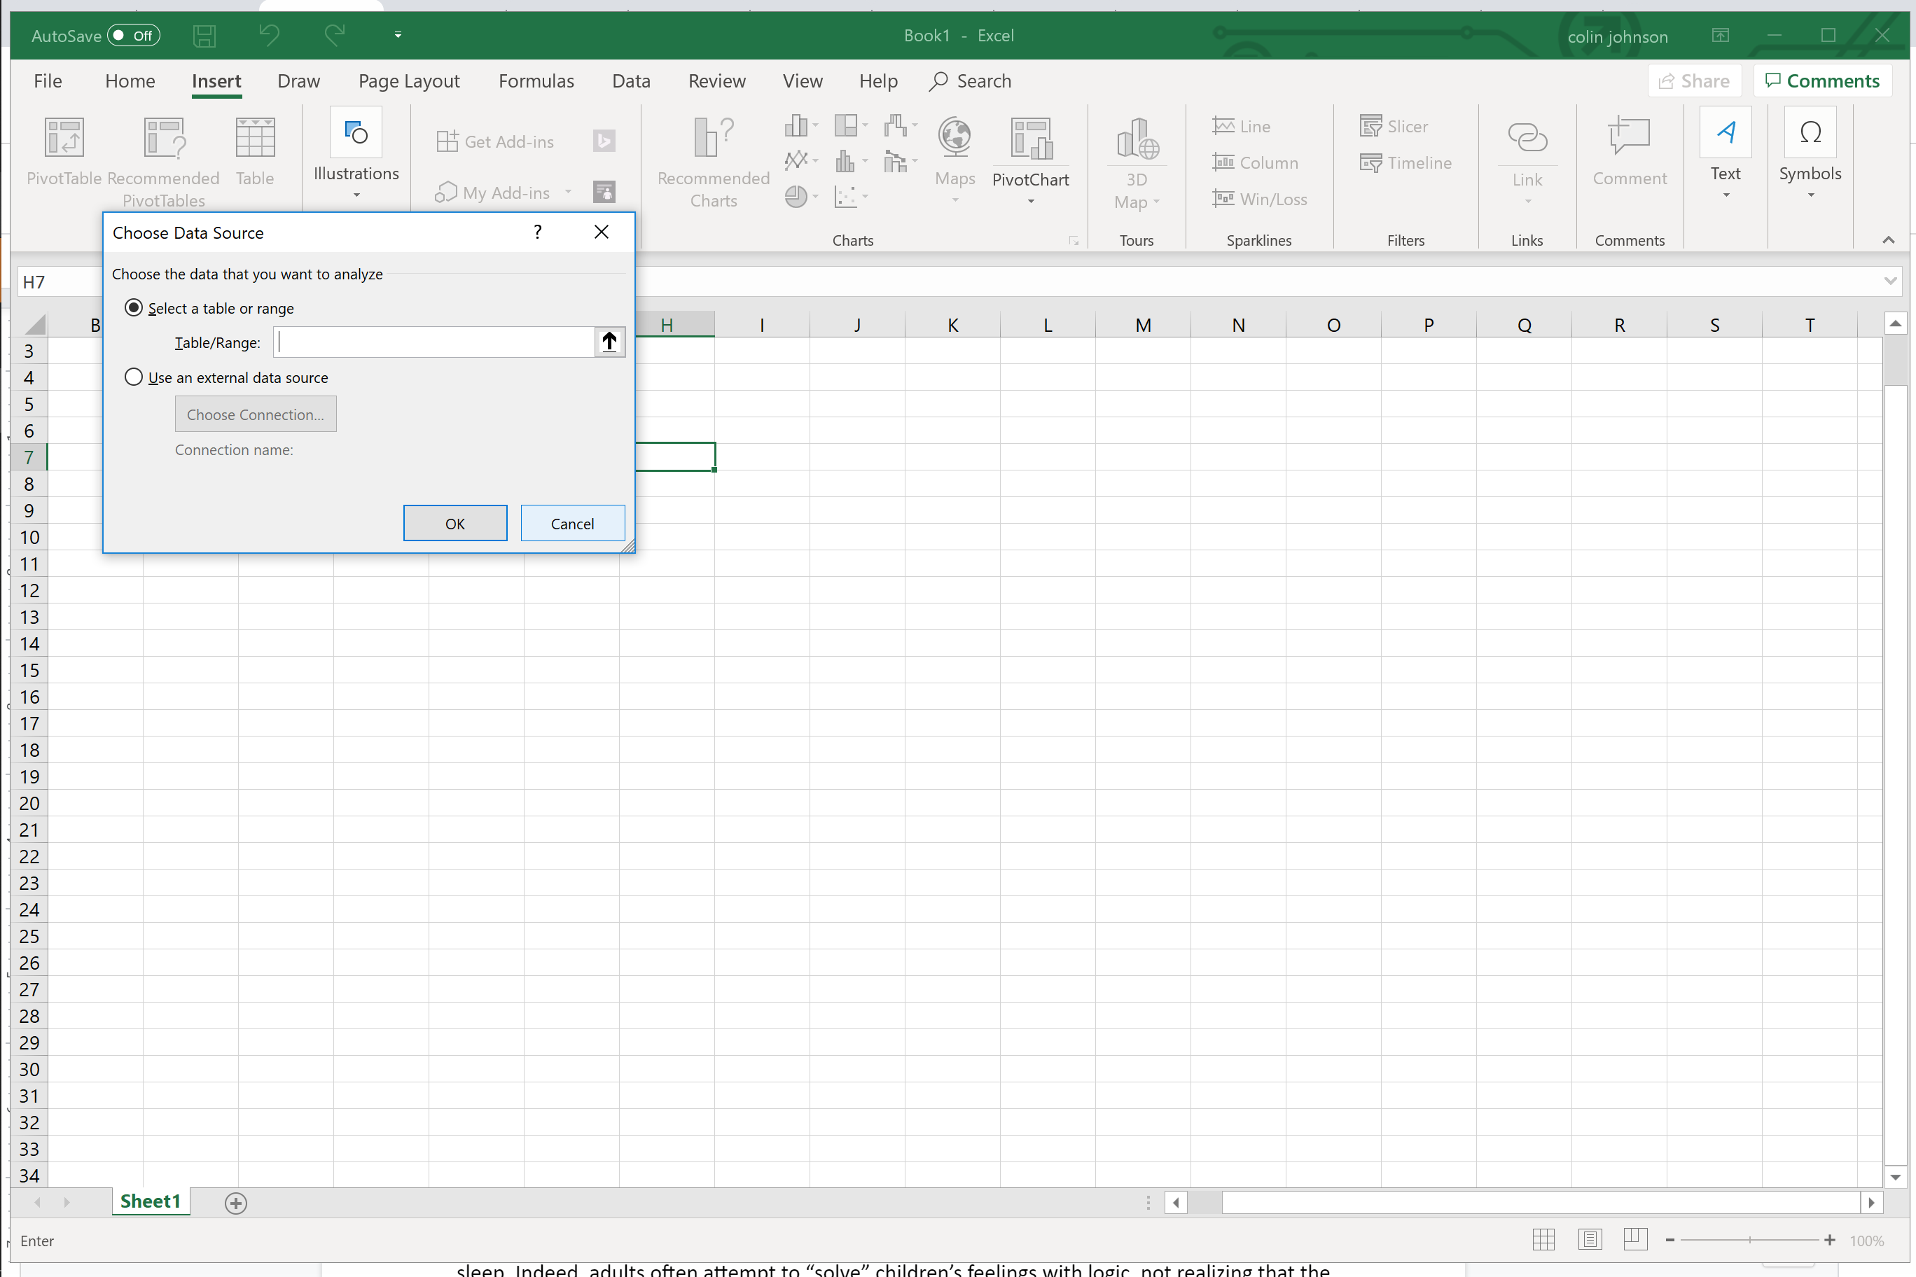Open the Illustrations group icon

click(x=356, y=134)
